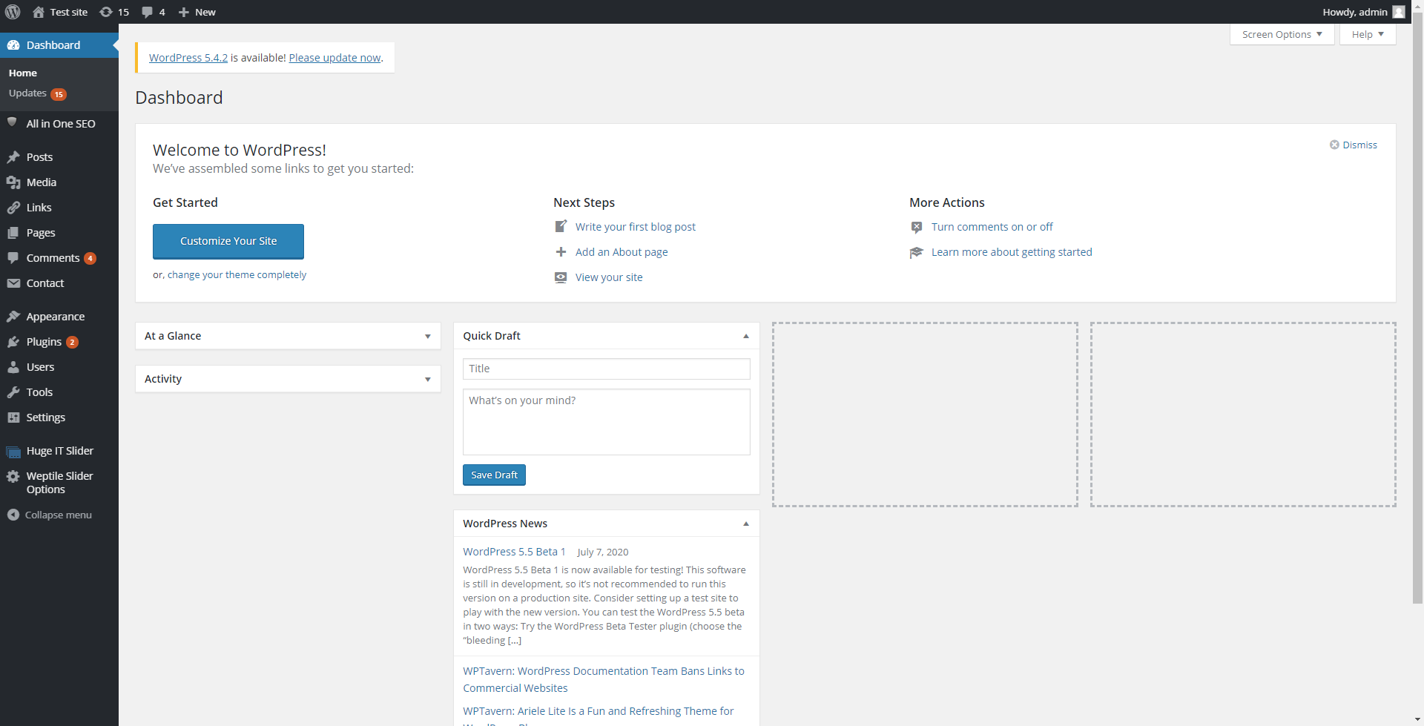Click the View your site screen icon
Viewport: 1424px width, 726px height.
pyautogui.click(x=561, y=277)
